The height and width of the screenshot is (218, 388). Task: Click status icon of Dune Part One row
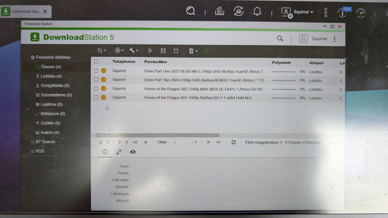click(x=104, y=71)
